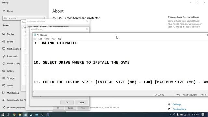Switch to Notepad taskbar button

[x=25, y=115]
